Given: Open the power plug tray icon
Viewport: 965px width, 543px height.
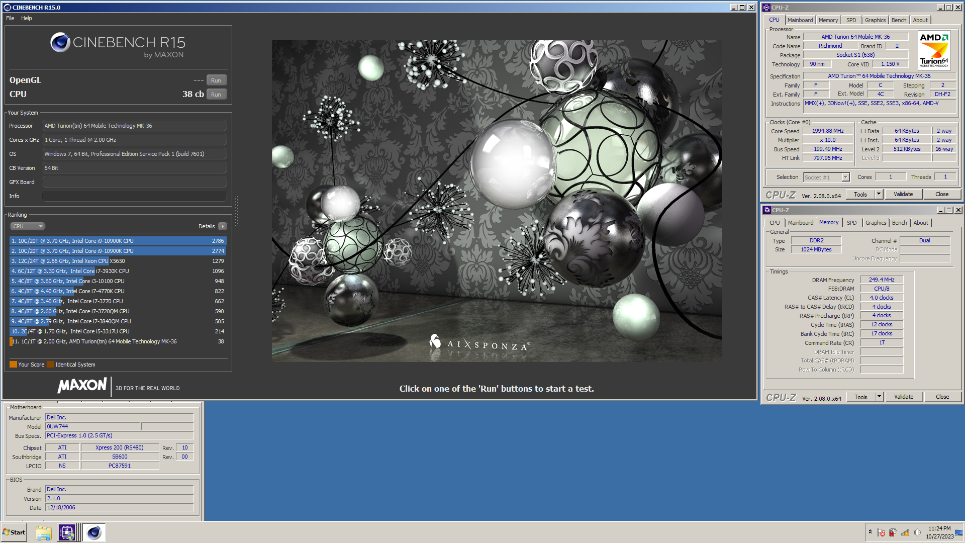Looking at the screenshot, I should [893, 532].
